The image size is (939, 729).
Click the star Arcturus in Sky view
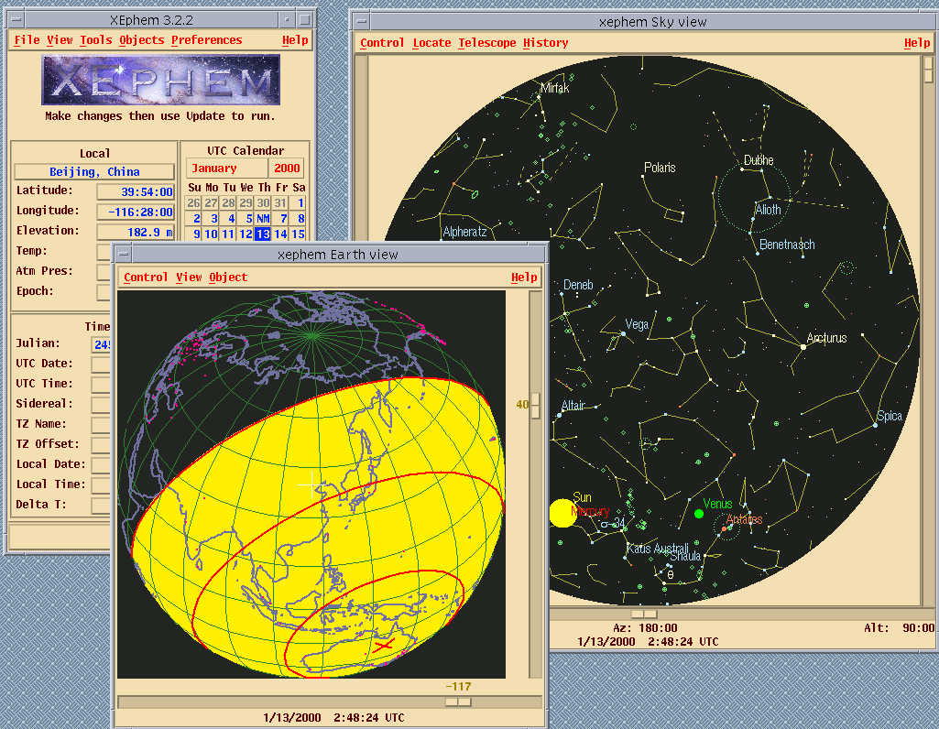[x=803, y=346]
